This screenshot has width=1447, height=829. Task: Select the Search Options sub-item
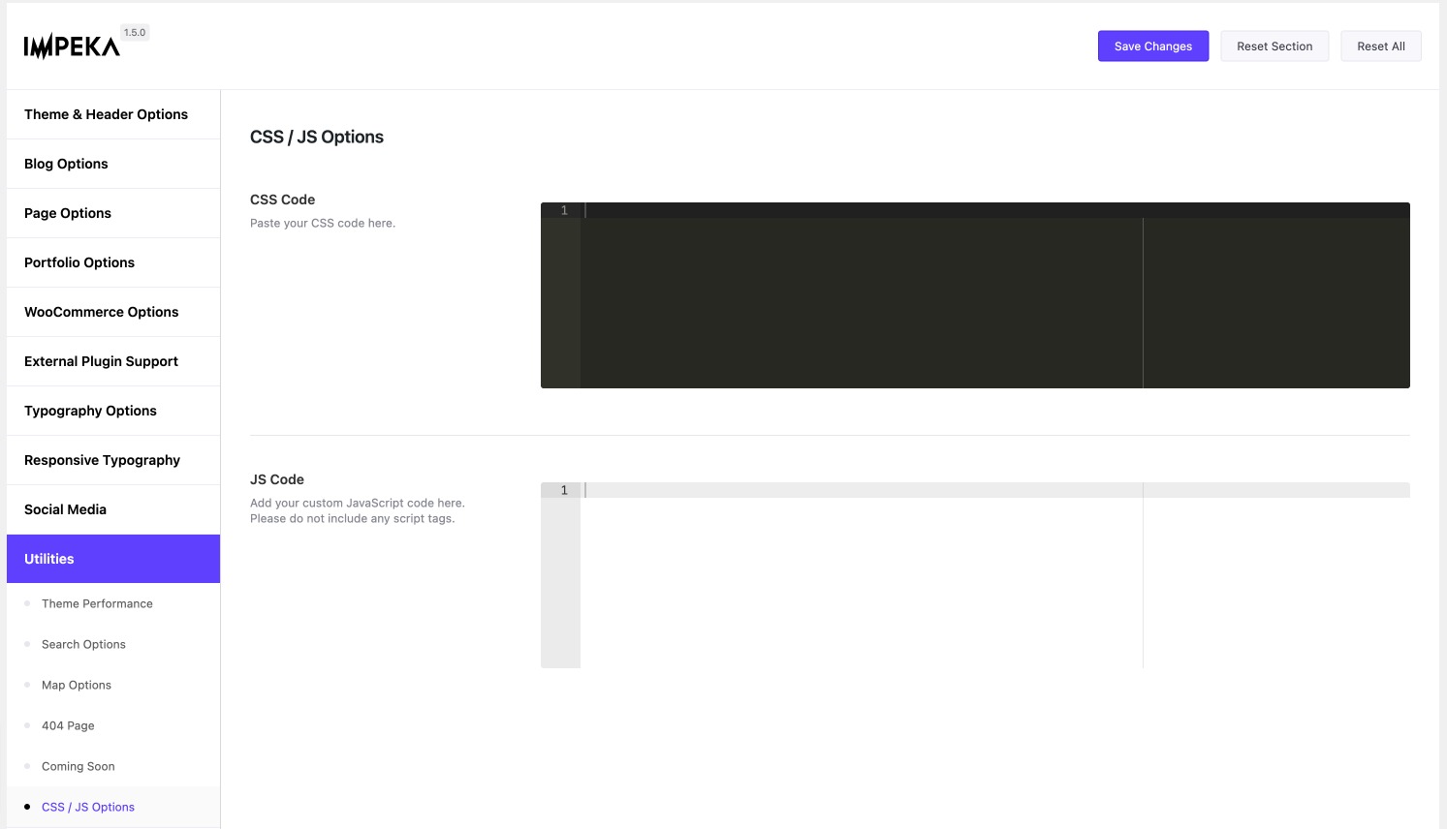tap(83, 644)
